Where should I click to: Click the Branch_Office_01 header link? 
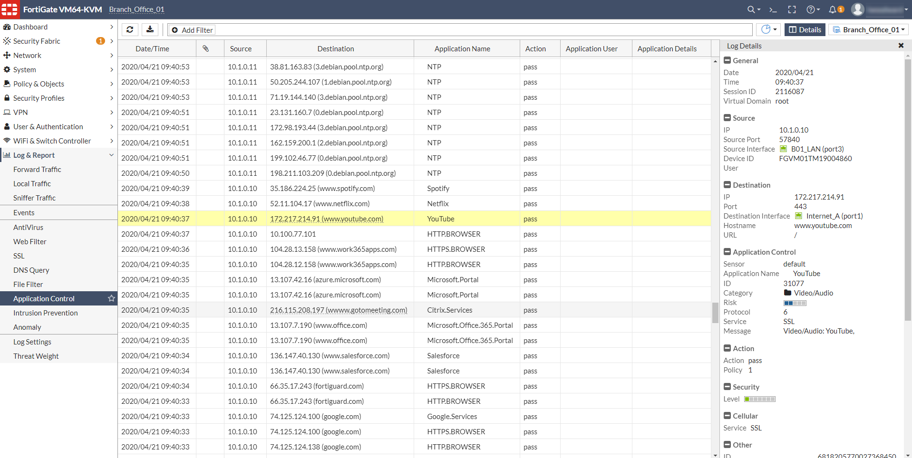136,10
